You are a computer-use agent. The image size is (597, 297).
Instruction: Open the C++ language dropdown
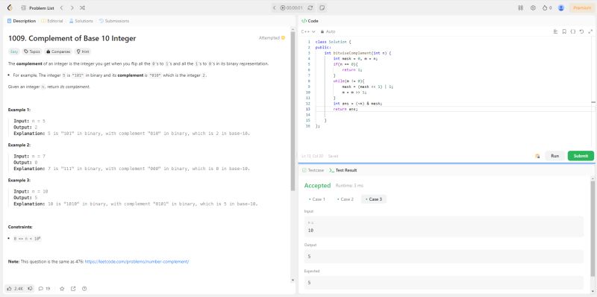click(308, 31)
